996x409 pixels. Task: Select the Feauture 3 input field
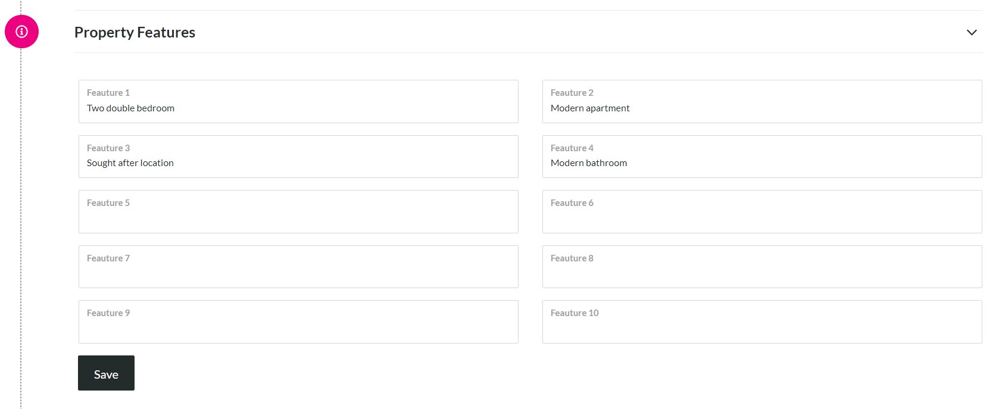(298, 157)
